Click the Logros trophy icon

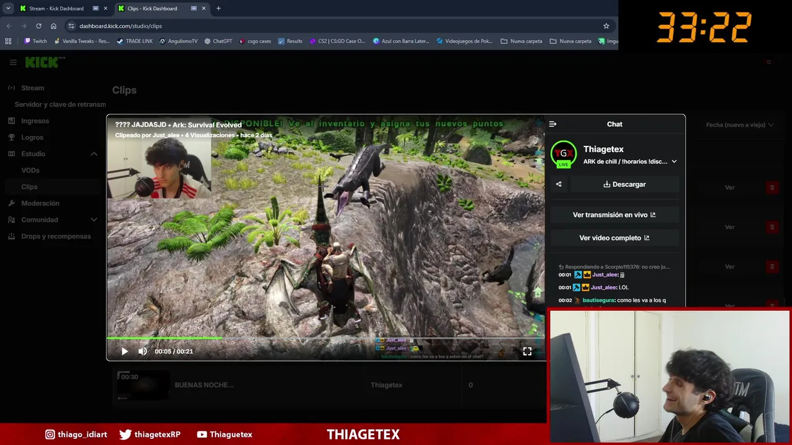tap(12, 137)
